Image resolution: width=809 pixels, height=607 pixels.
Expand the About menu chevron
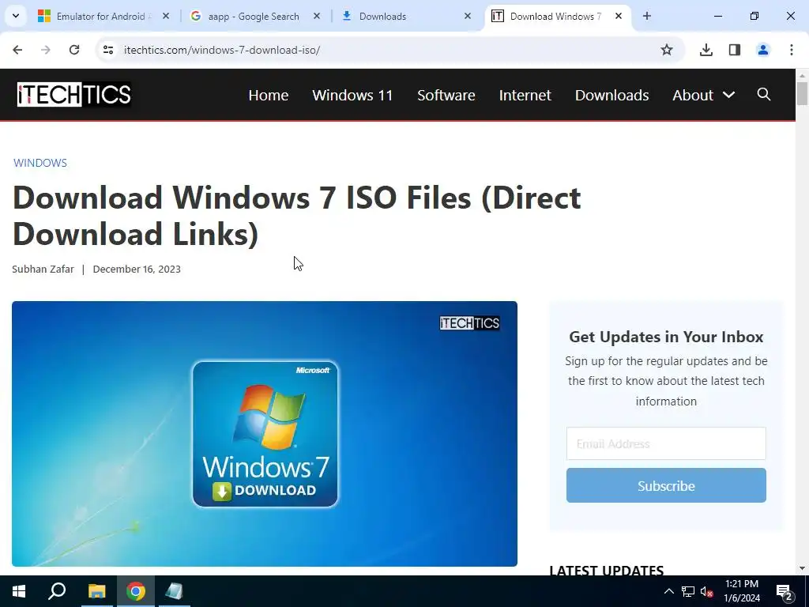tap(728, 95)
